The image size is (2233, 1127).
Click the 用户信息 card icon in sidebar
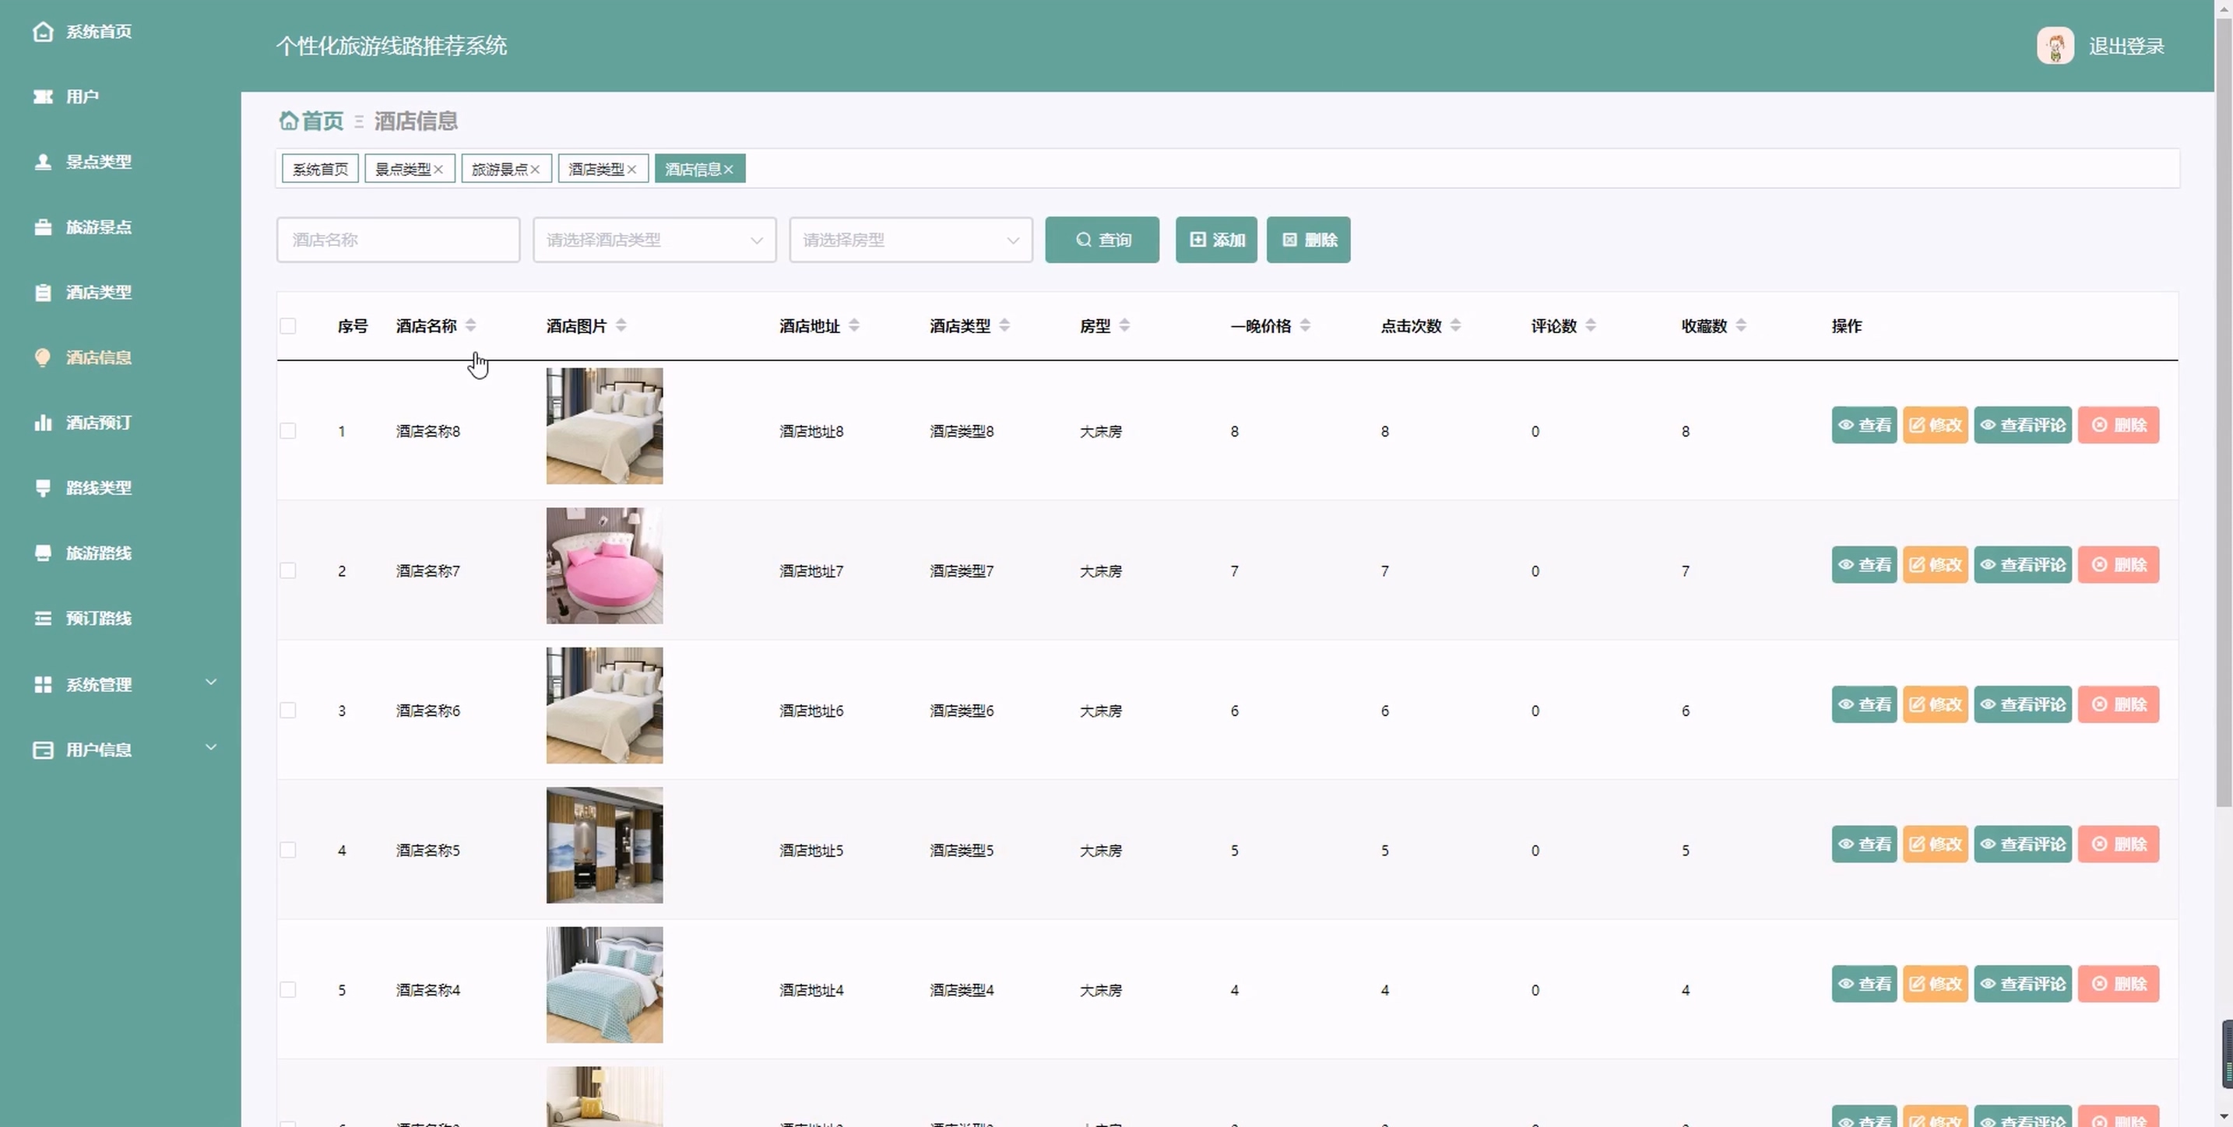pos(43,750)
